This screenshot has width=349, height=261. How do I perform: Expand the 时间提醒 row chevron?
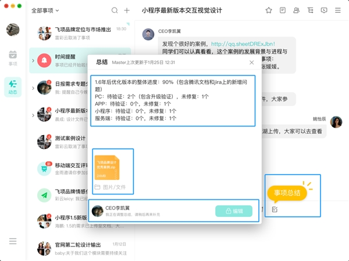33,60
